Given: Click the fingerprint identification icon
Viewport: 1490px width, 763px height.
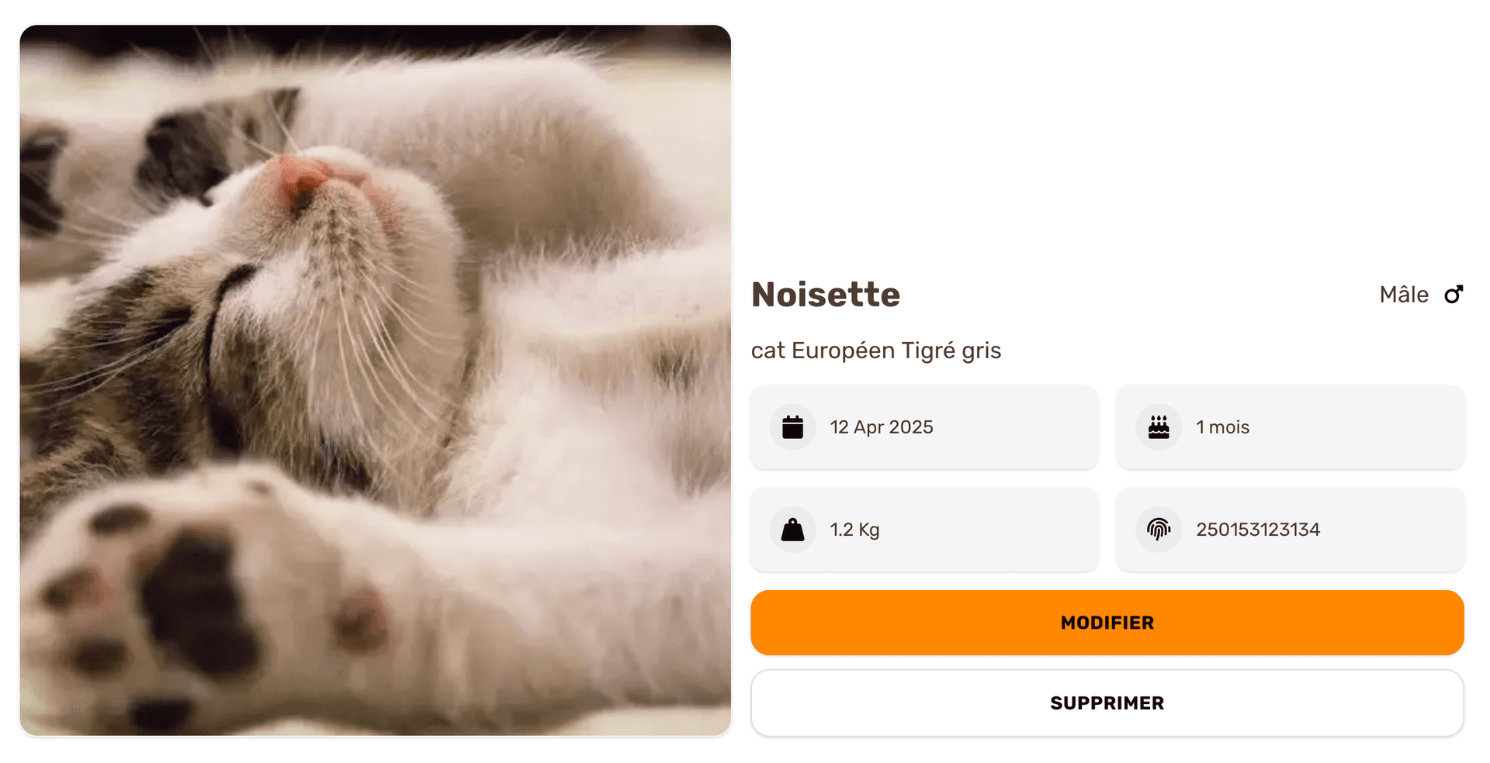Looking at the screenshot, I should (x=1159, y=530).
